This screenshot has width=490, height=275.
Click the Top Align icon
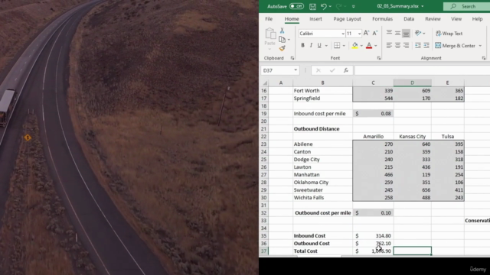pyautogui.click(x=389, y=33)
